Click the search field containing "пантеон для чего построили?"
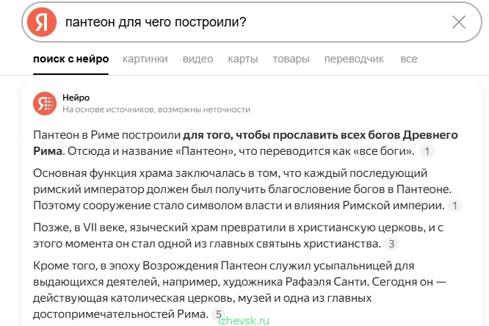The width and height of the screenshot is (489, 326). pyautogui.click(x=252, y=22)
